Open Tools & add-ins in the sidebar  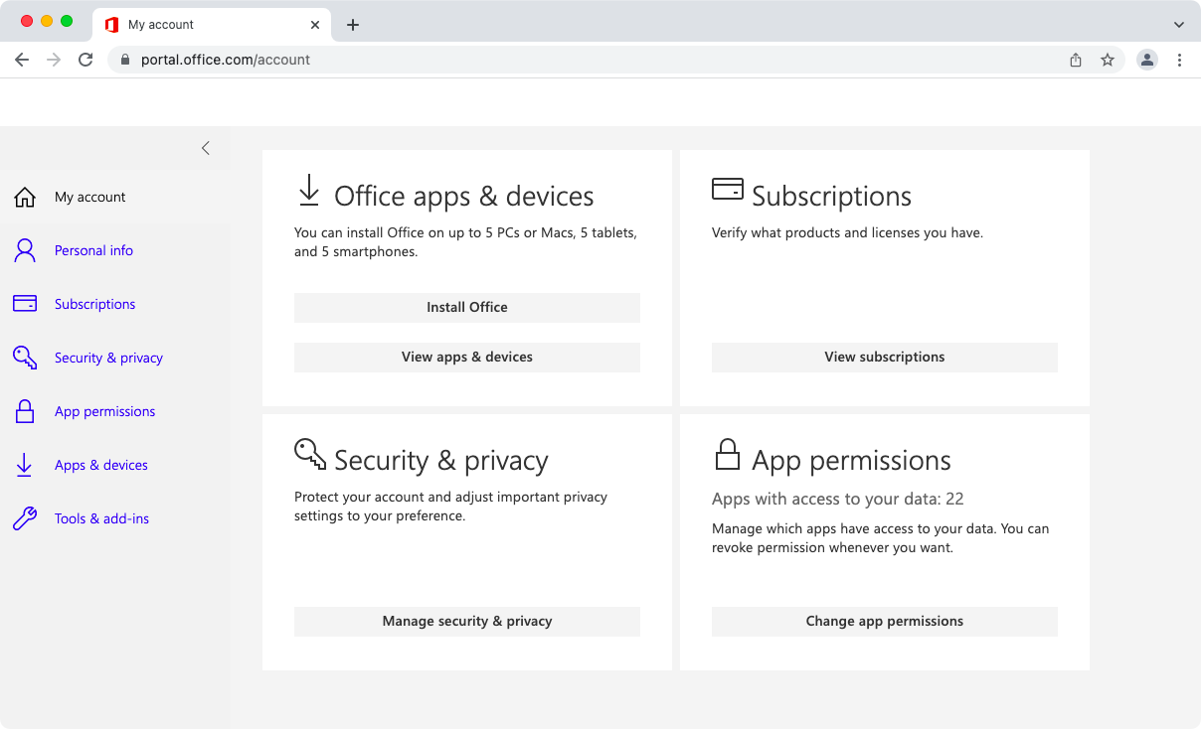(x=101, y=518)
